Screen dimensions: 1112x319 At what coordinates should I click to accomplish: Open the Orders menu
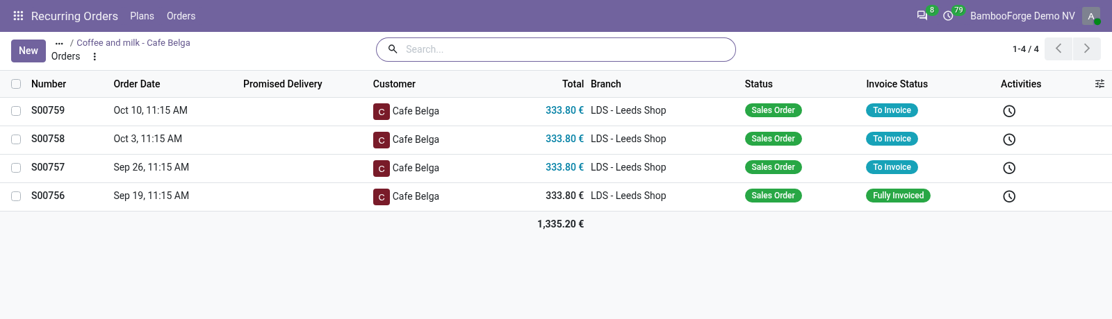click(181, 16)
